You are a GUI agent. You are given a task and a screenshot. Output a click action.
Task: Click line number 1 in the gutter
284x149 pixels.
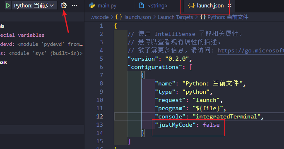pos(101,26)
